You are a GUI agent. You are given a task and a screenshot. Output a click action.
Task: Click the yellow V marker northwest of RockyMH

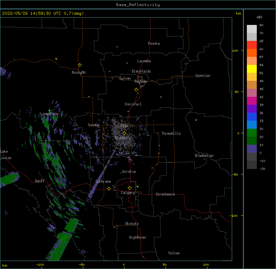coord(56,59)
